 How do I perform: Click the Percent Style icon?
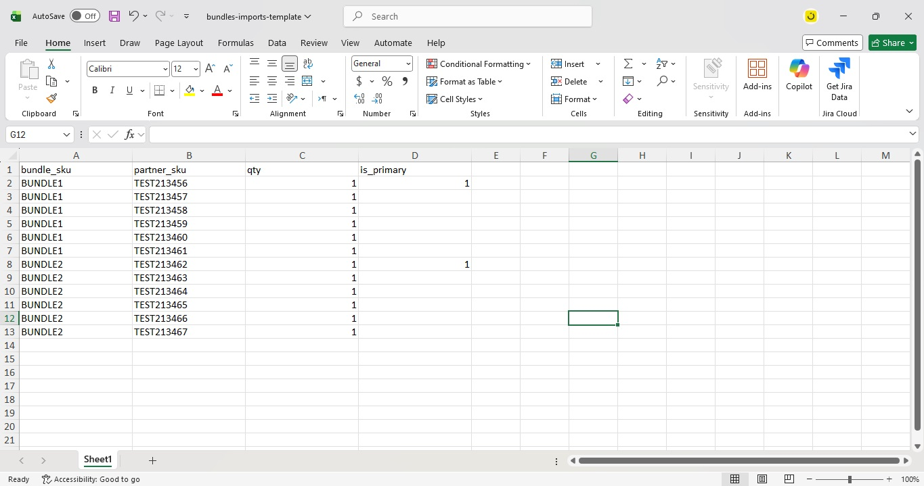coord(387,81)
